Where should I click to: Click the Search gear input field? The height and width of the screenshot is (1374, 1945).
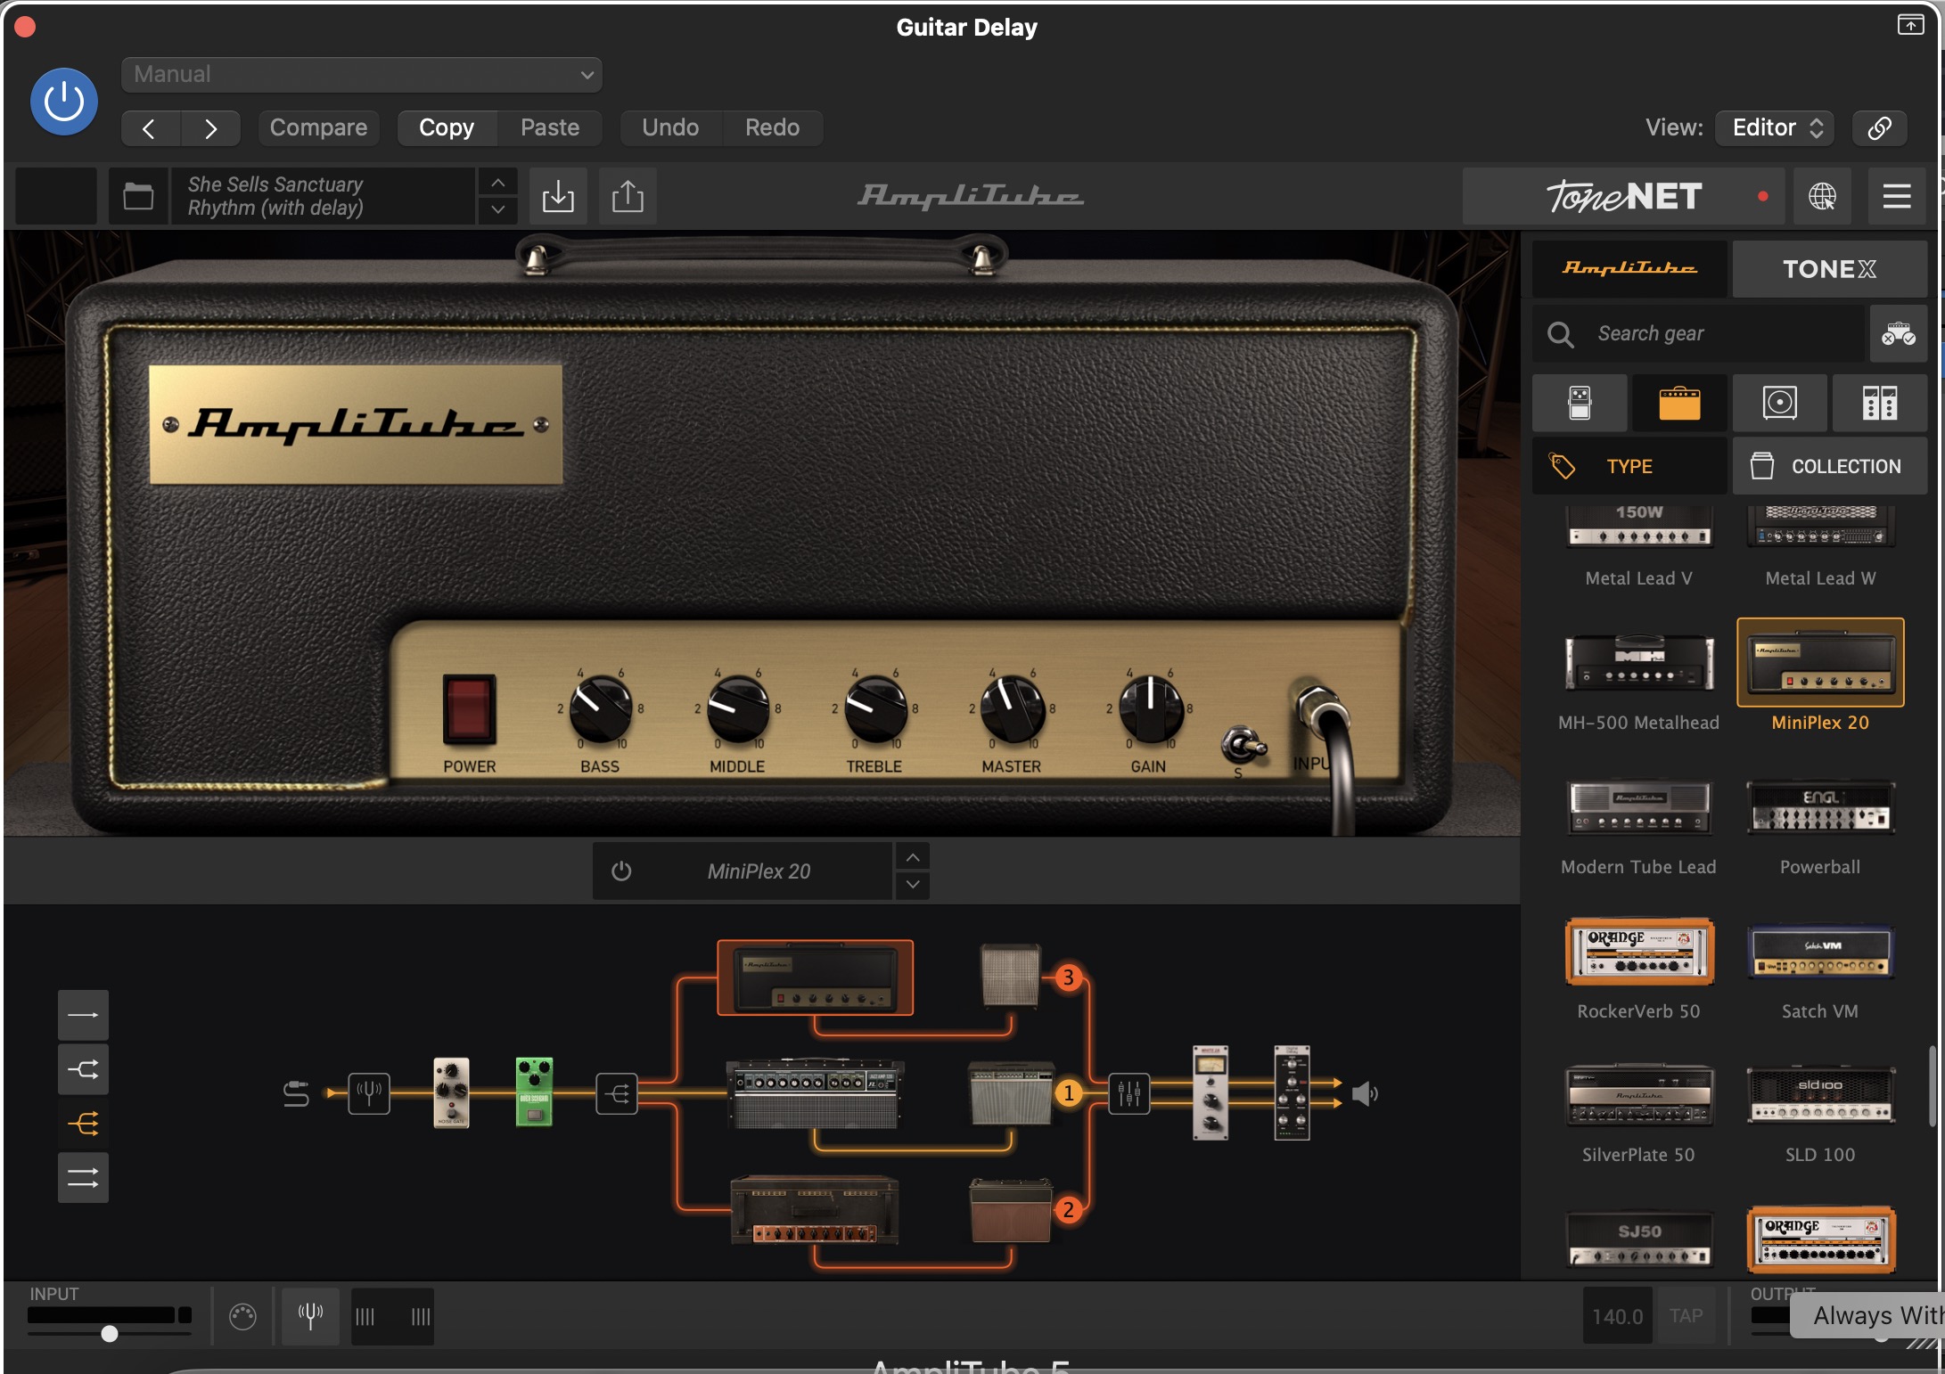(x=1698, y=334)
